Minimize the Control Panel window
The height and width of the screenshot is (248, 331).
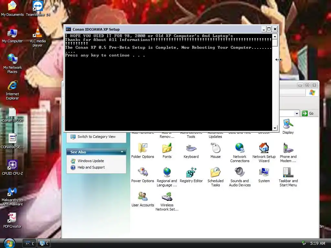[x=300, y=85]
